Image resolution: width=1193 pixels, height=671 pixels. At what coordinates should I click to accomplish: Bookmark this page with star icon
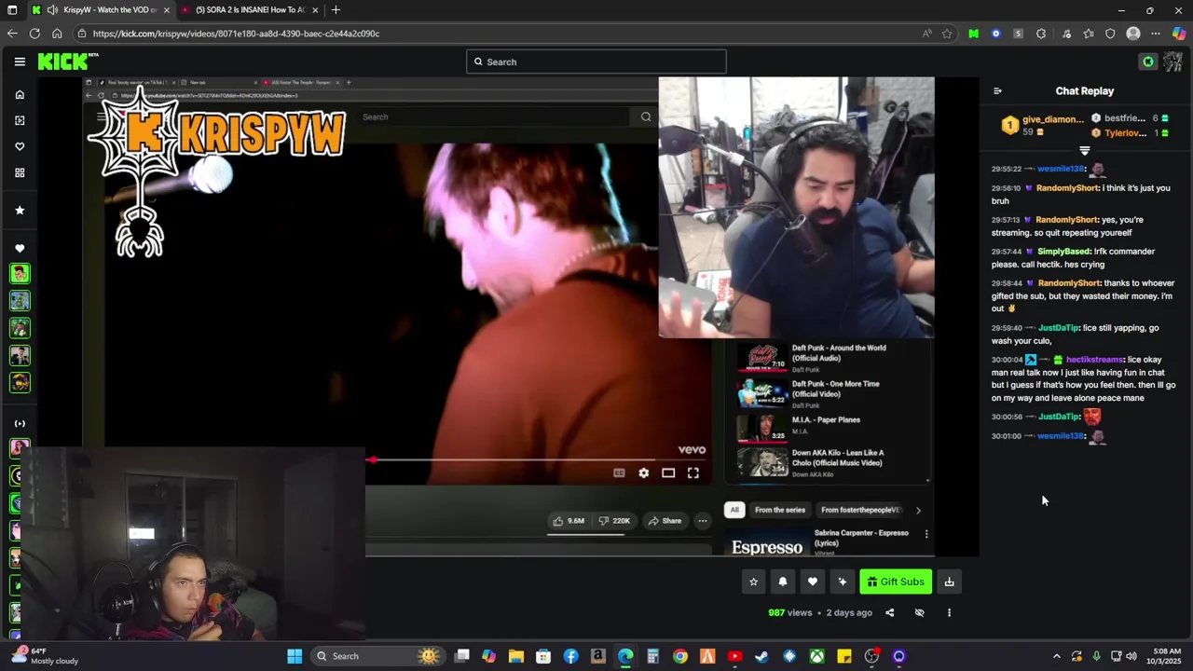click(947, 34)
